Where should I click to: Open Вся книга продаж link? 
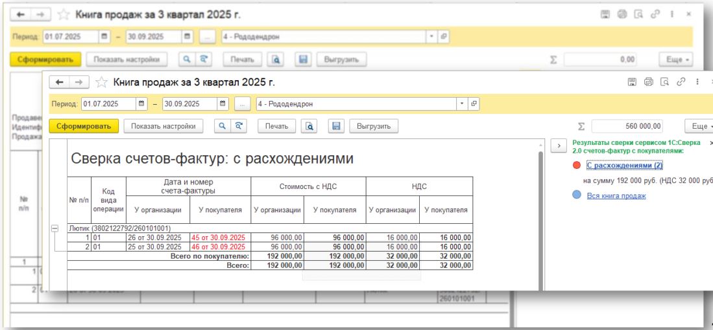(616, 195)
